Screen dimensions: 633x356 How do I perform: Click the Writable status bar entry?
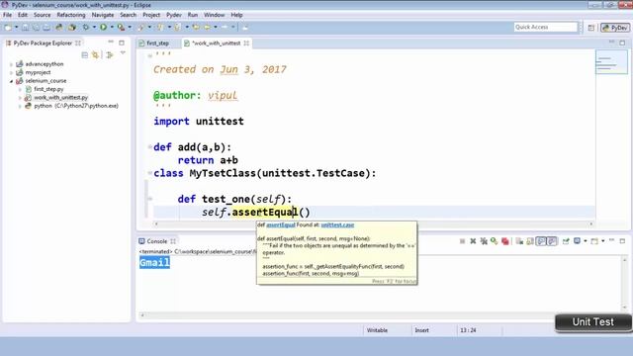point(377,330)
